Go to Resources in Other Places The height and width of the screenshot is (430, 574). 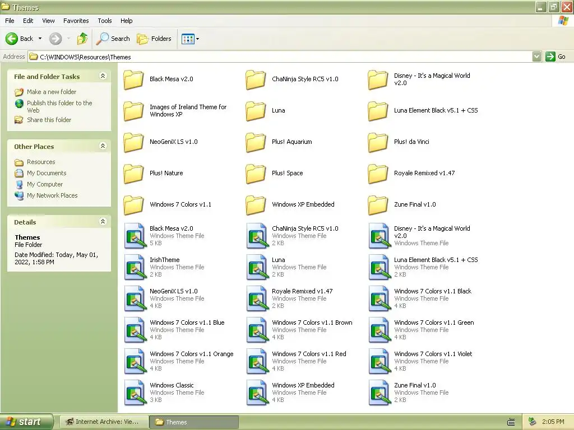[41, 162]
